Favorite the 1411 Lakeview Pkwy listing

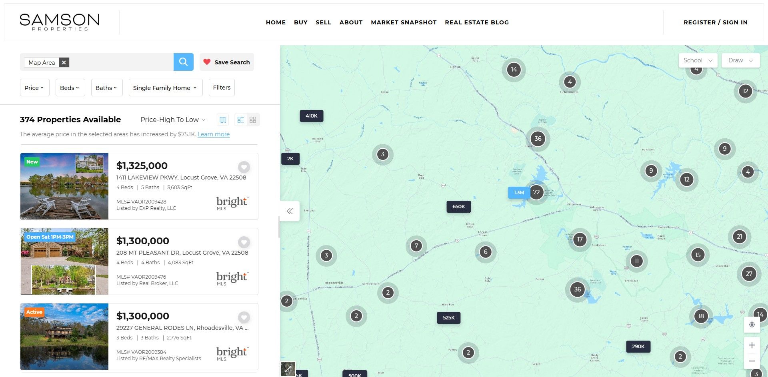pyautogui.click(x=244, y=167)
